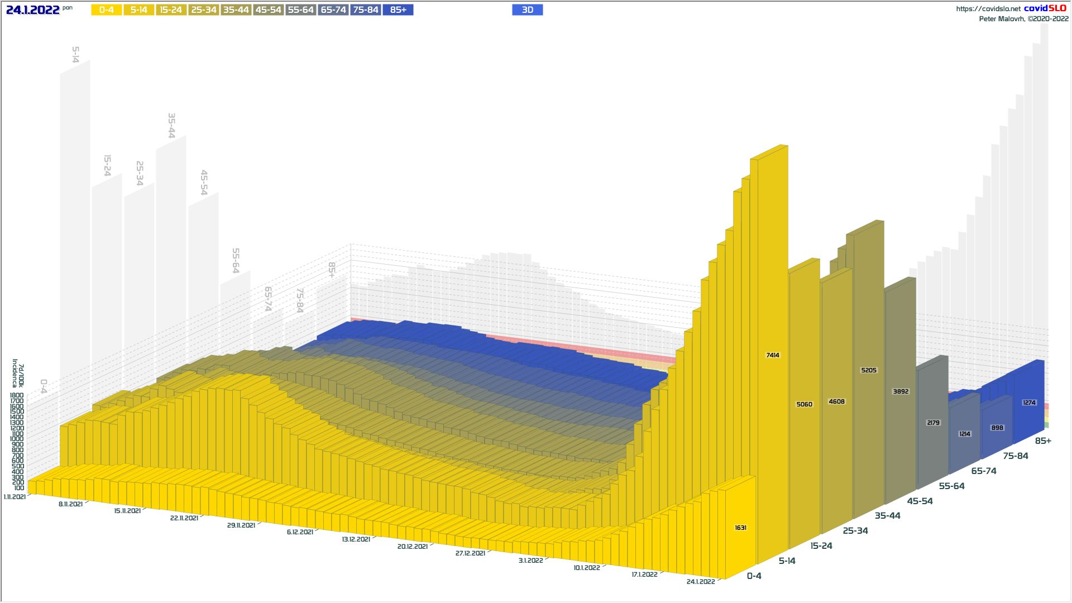The width and height of the screenshot is (1072, 603).
Task: Hide the 65-74 age group series
Action: tap(333, 10)
